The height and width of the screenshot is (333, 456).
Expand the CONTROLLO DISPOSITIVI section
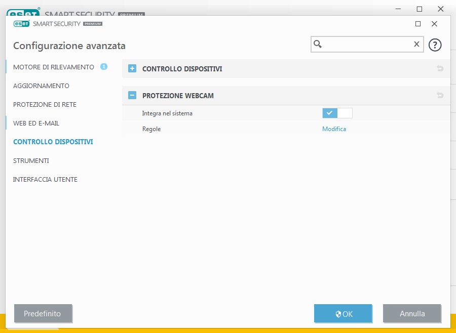(x=132, y=69)
